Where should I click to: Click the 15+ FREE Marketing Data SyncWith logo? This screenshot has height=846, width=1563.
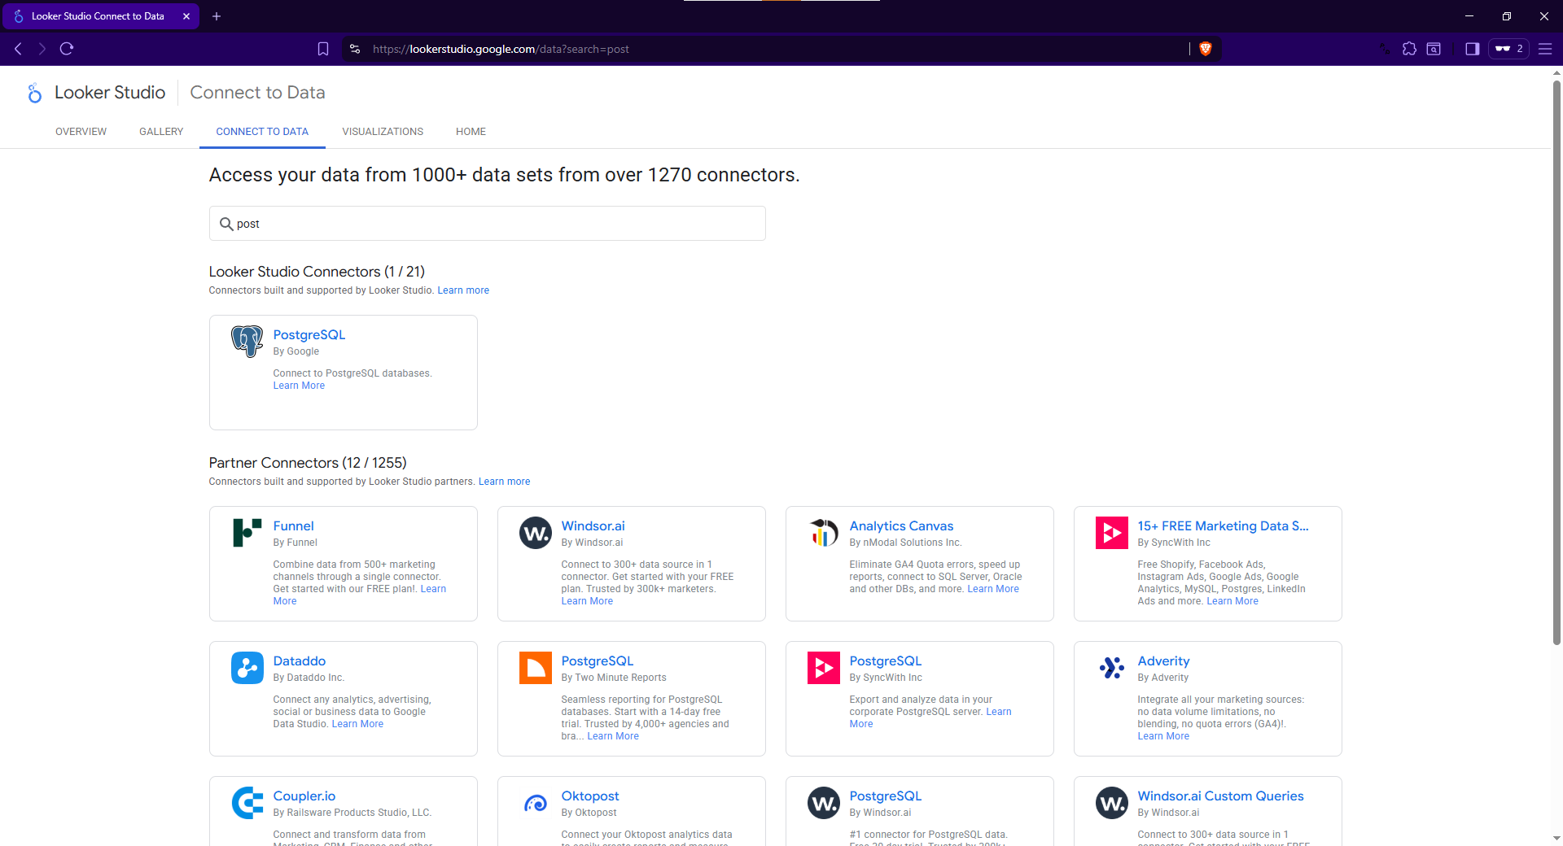[x=1112, y=533]
